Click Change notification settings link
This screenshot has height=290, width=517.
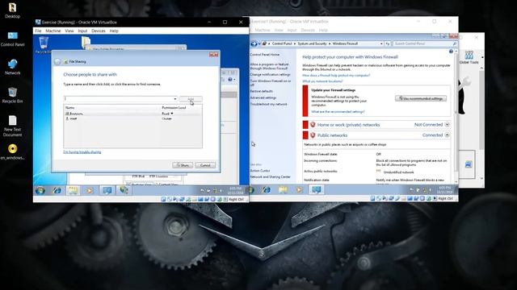[270, 75]
